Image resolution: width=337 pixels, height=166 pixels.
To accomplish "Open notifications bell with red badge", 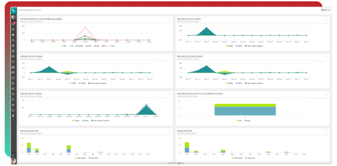I will pos(13,24).
